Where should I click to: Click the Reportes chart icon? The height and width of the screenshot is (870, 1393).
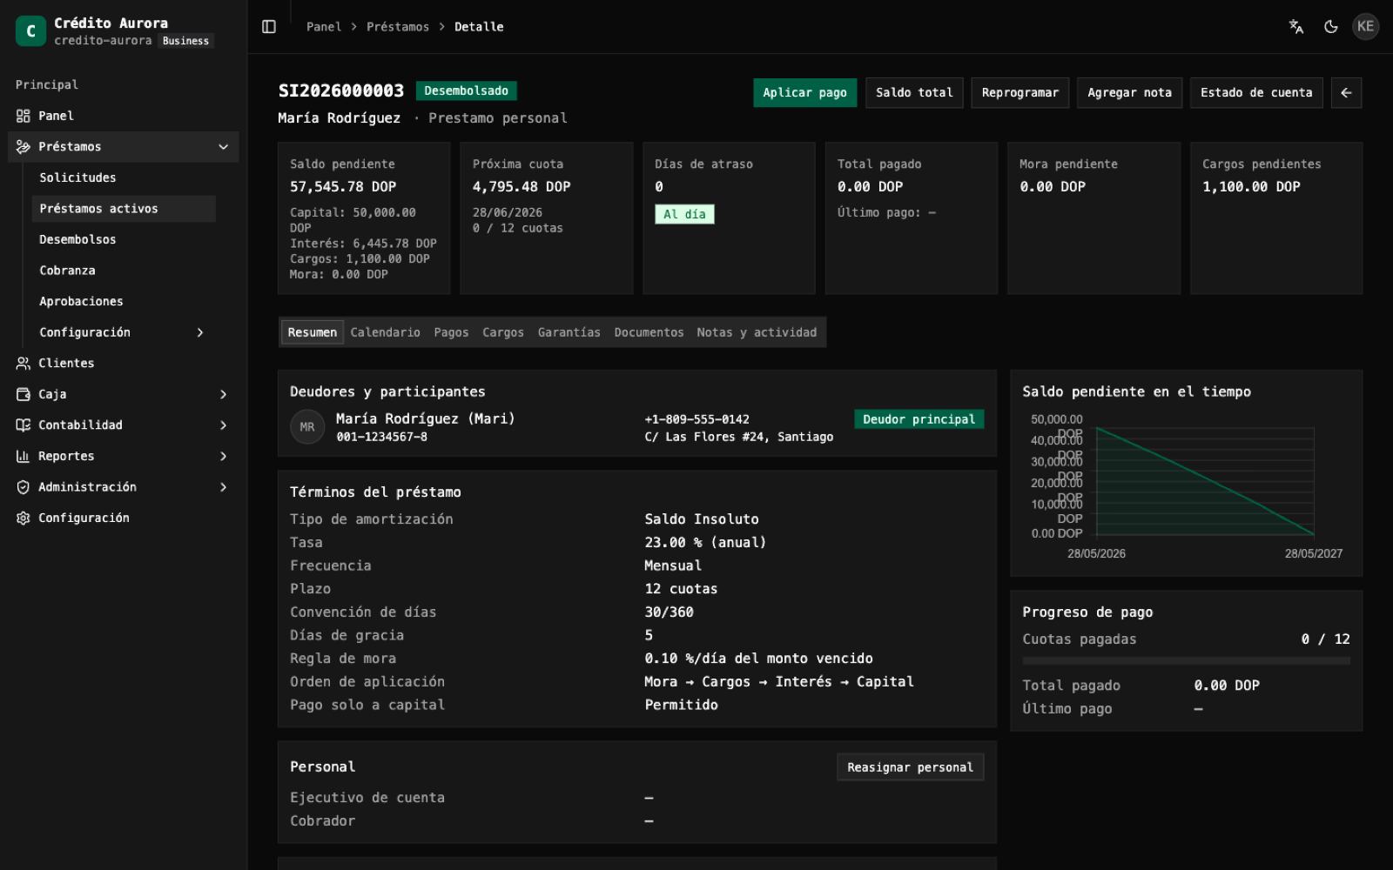pos(24,456)
